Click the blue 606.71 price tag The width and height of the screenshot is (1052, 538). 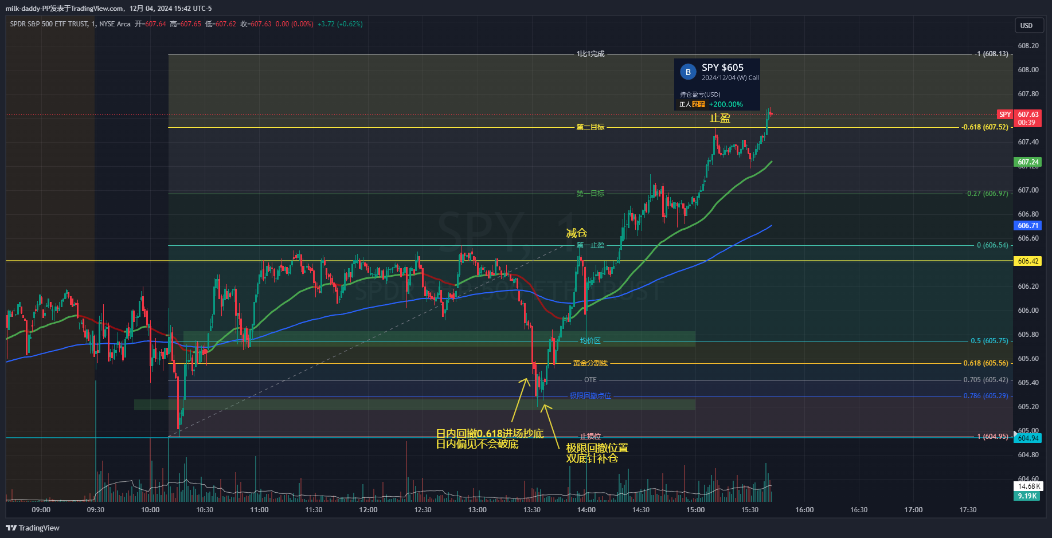[x=1028, y=226]
